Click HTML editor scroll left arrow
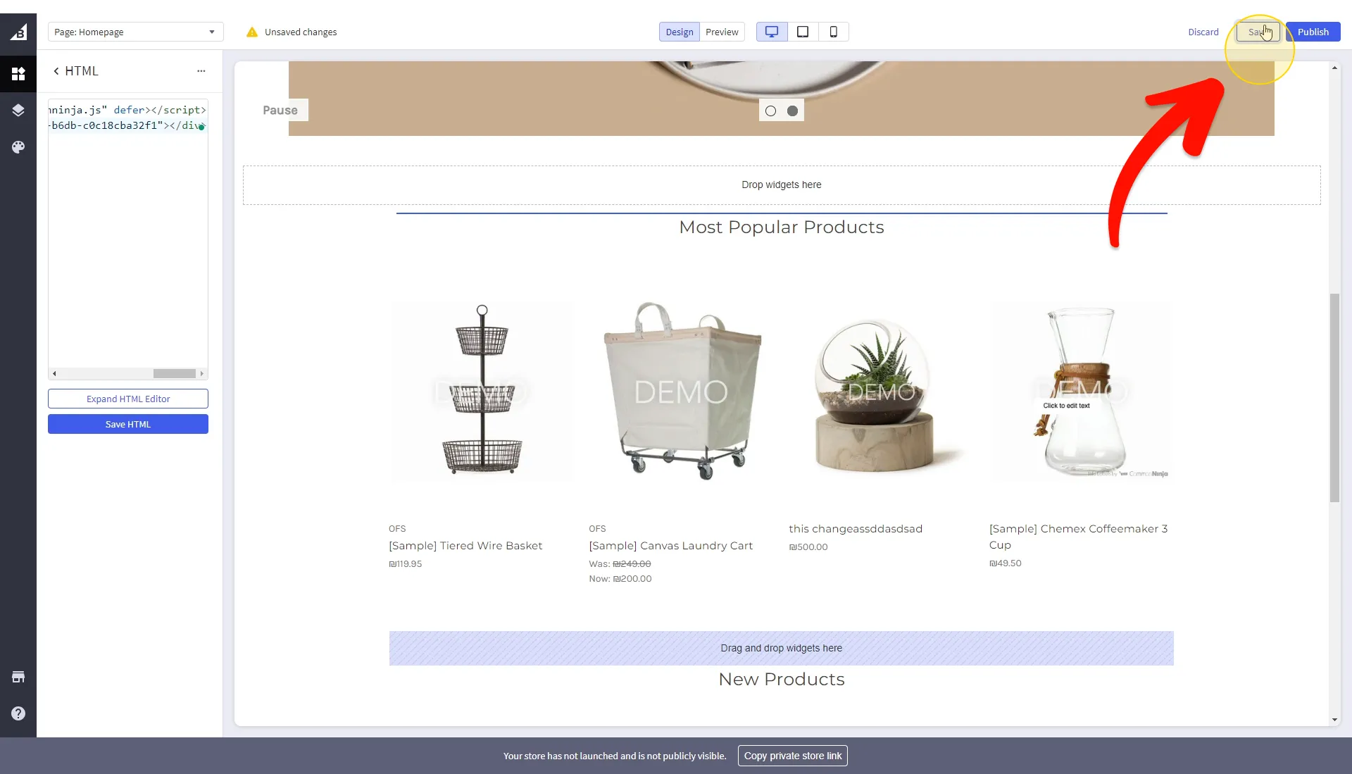This screenshot has height=774, width=1352. click(54, 373)
